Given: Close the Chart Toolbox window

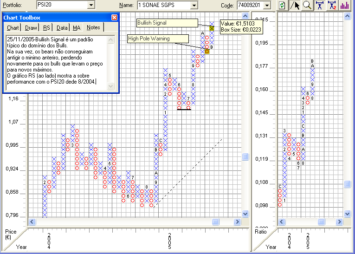Looking at the screenshot, I should coord(114,18).
